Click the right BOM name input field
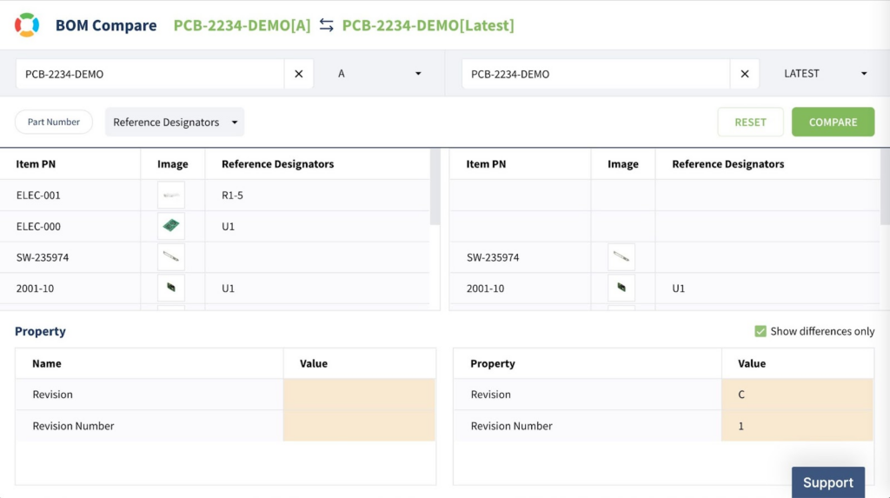 click(596, 74)
